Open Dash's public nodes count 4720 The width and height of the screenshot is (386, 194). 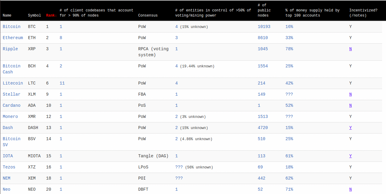coord(263,128)
